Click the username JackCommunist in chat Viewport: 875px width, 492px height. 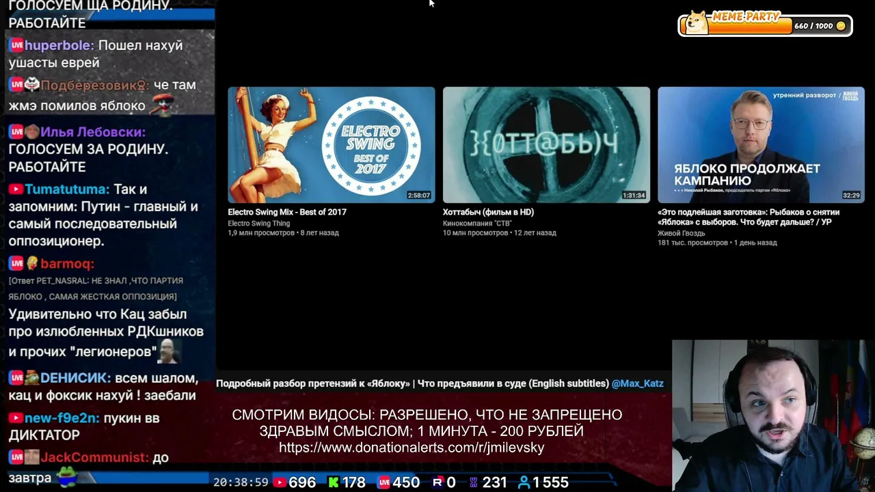click(94, 457)
